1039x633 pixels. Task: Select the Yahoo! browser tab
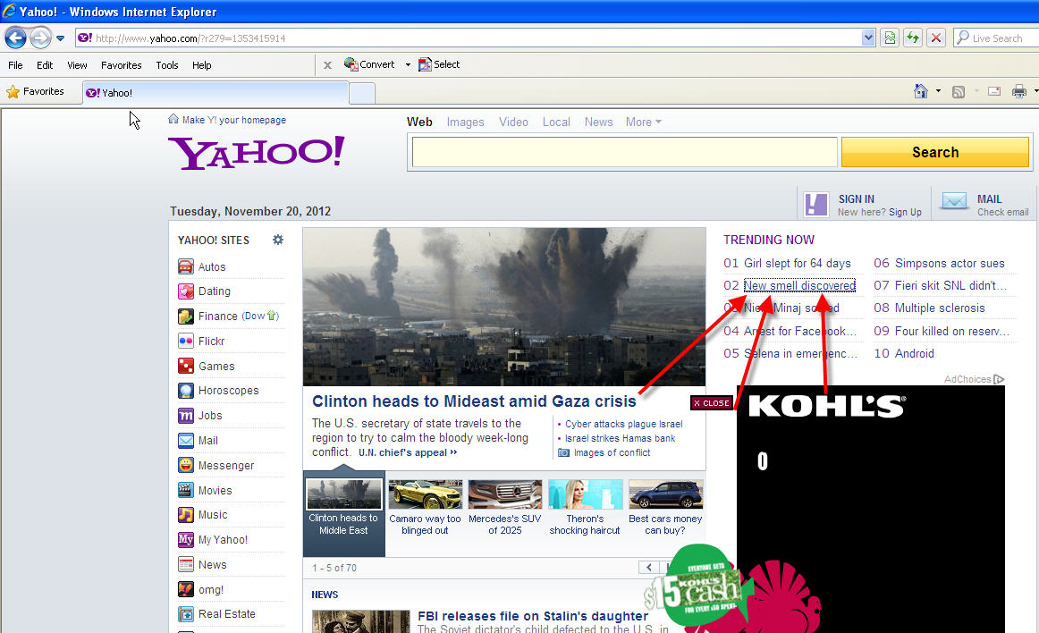215,93
